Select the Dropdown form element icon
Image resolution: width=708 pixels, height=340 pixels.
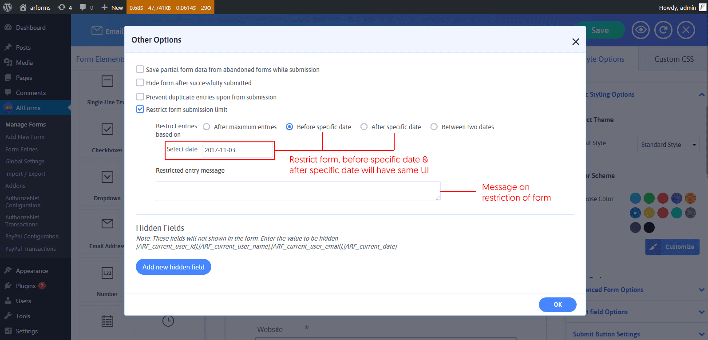pyautogui.click(x=107, y=177)
